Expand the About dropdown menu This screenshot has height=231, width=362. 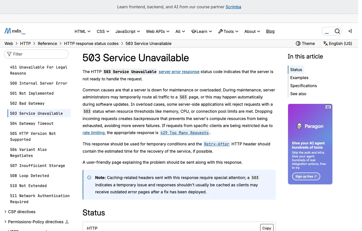[x=252, y=31]
